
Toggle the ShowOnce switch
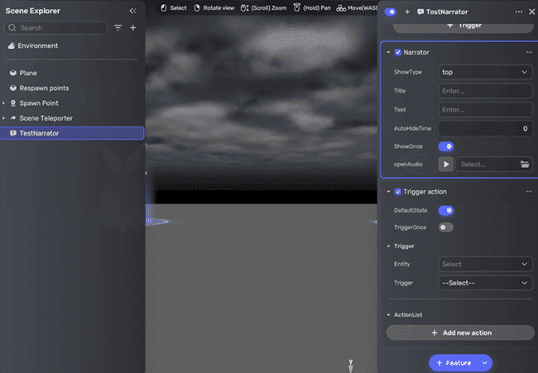pyautogui.click(x=445, y=146)
